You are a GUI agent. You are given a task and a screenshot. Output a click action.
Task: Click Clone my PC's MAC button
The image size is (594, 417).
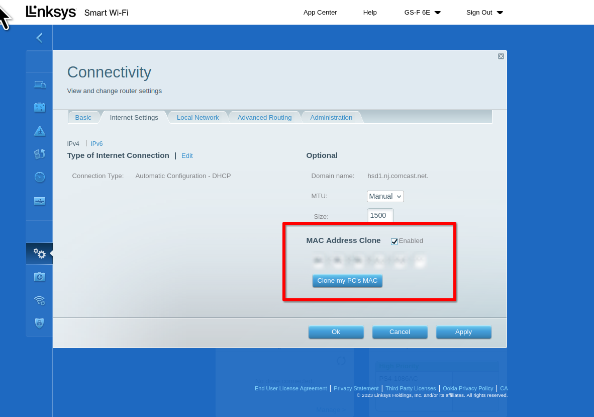pos(347,281)
